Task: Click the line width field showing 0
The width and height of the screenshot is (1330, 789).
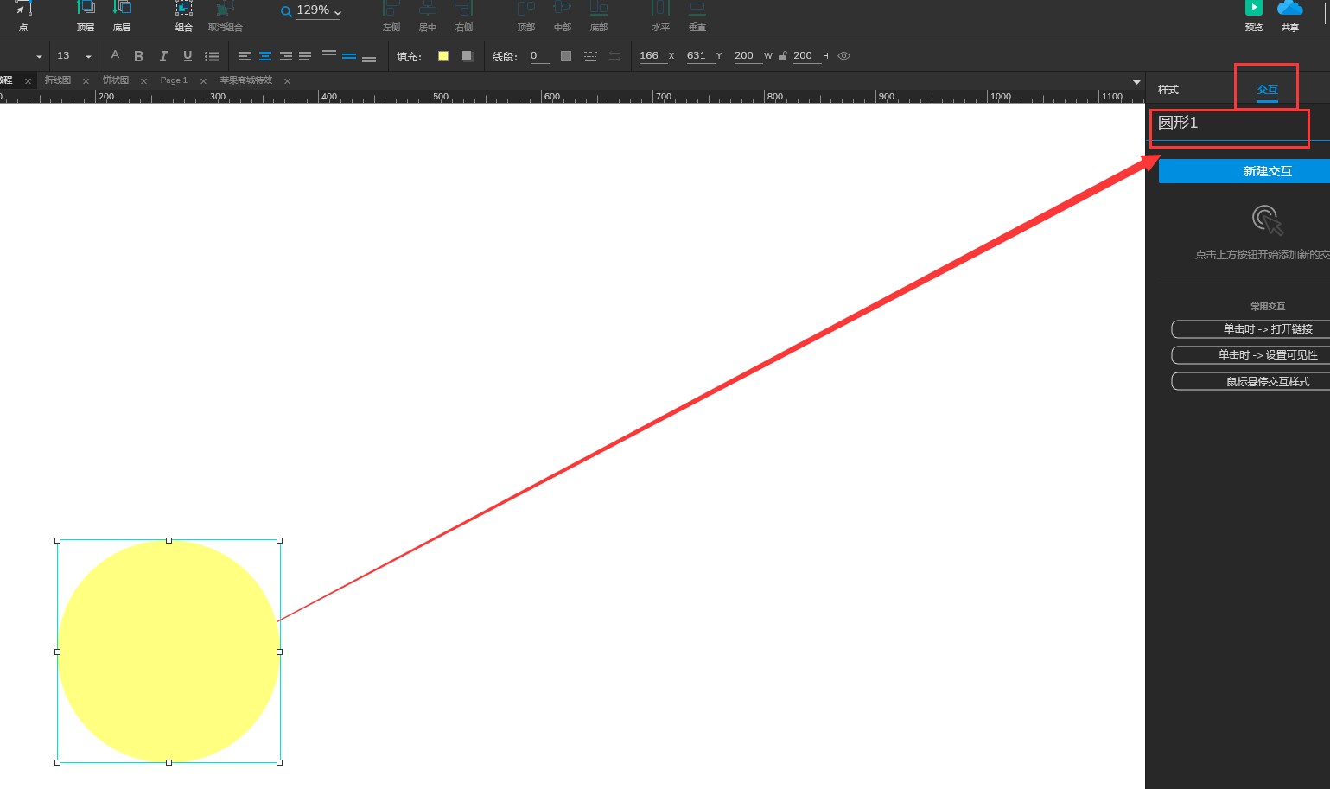Action: (x=539, y=56)
